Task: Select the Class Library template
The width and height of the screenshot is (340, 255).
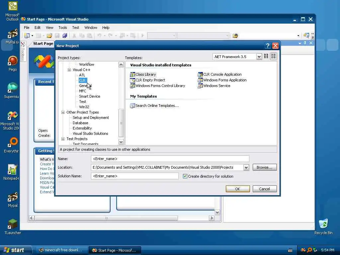Action: pyautogui.click(x=143, y=74)
